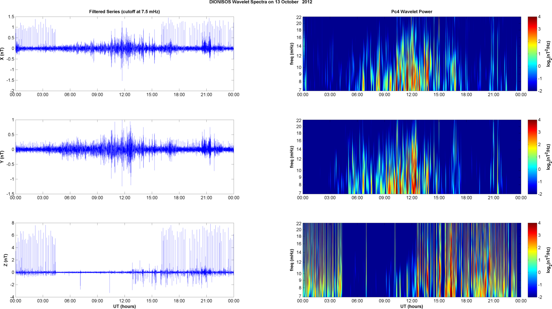Click the 'Z (nT)' axis label
This screenshot has width=552, height=309.
pyautogui.click(x=5, y=260)
